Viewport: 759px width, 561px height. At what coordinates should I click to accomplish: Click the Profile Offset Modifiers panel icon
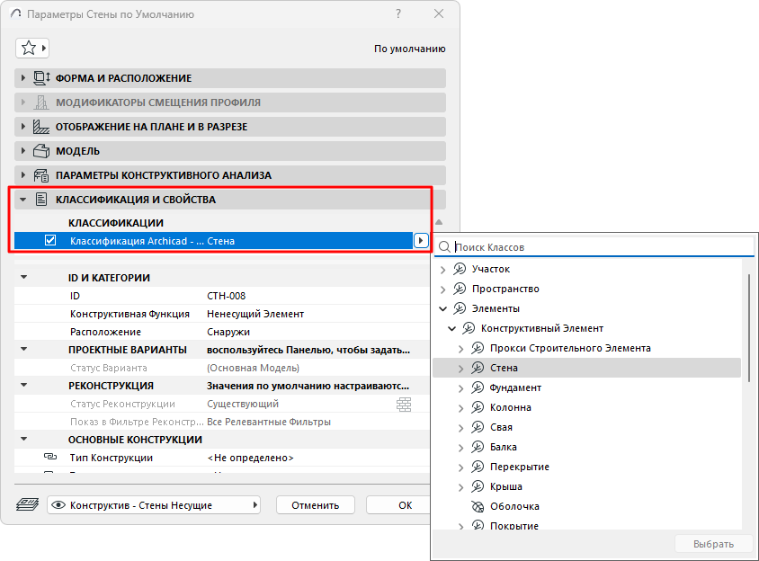point(41,102)
